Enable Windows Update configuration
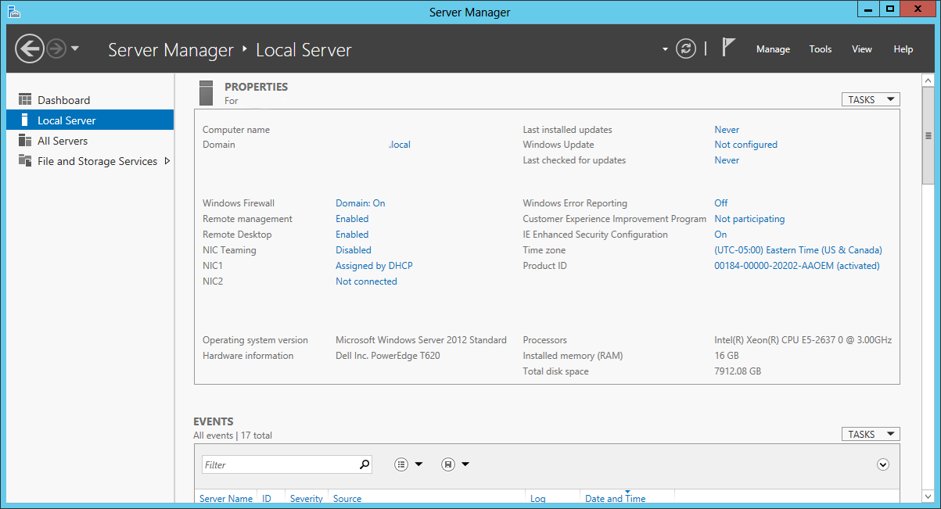 pyautogui.click(x=747, y=145)
